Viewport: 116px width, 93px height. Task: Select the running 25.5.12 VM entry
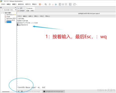click(9, 22)
